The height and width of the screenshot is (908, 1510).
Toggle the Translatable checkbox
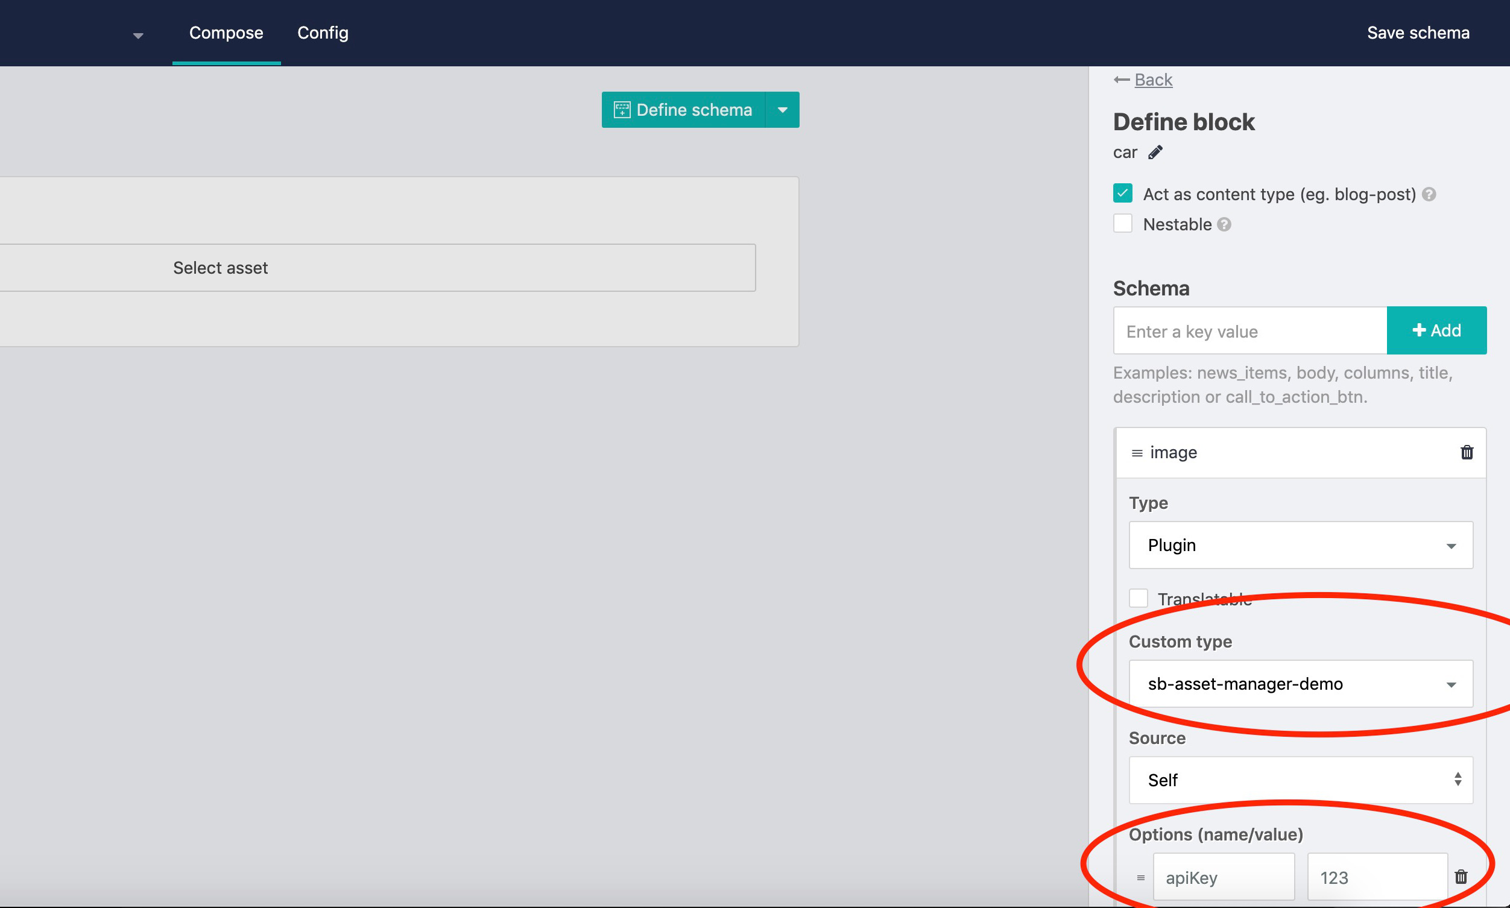1138,597
